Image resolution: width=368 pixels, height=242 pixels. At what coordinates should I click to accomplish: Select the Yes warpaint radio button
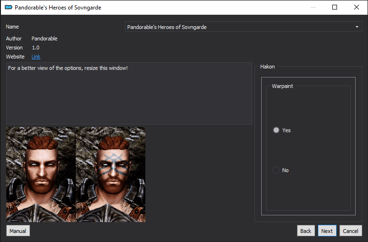point(276,130)
